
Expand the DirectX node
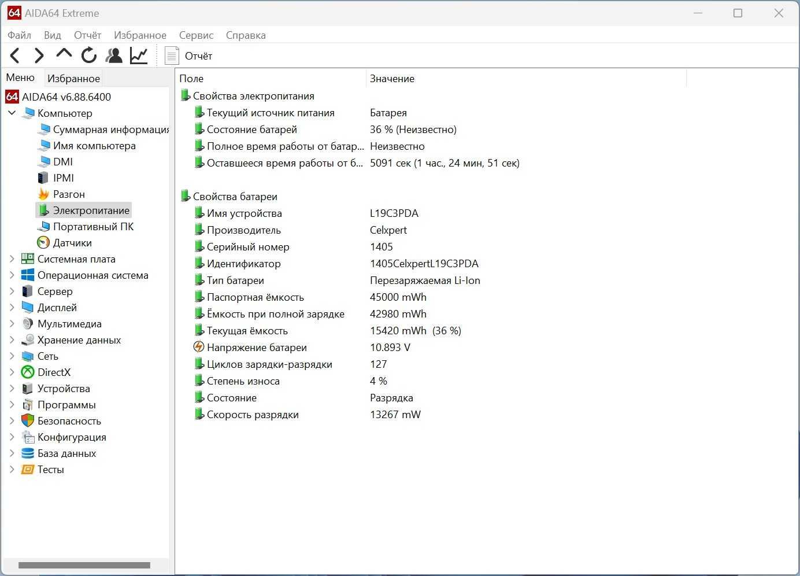tap(12, 372)
